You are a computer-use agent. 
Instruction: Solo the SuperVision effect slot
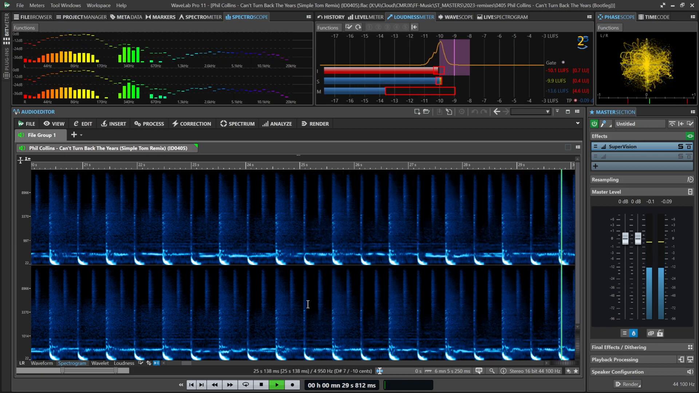pyautogui.click(x=680, y=147)
